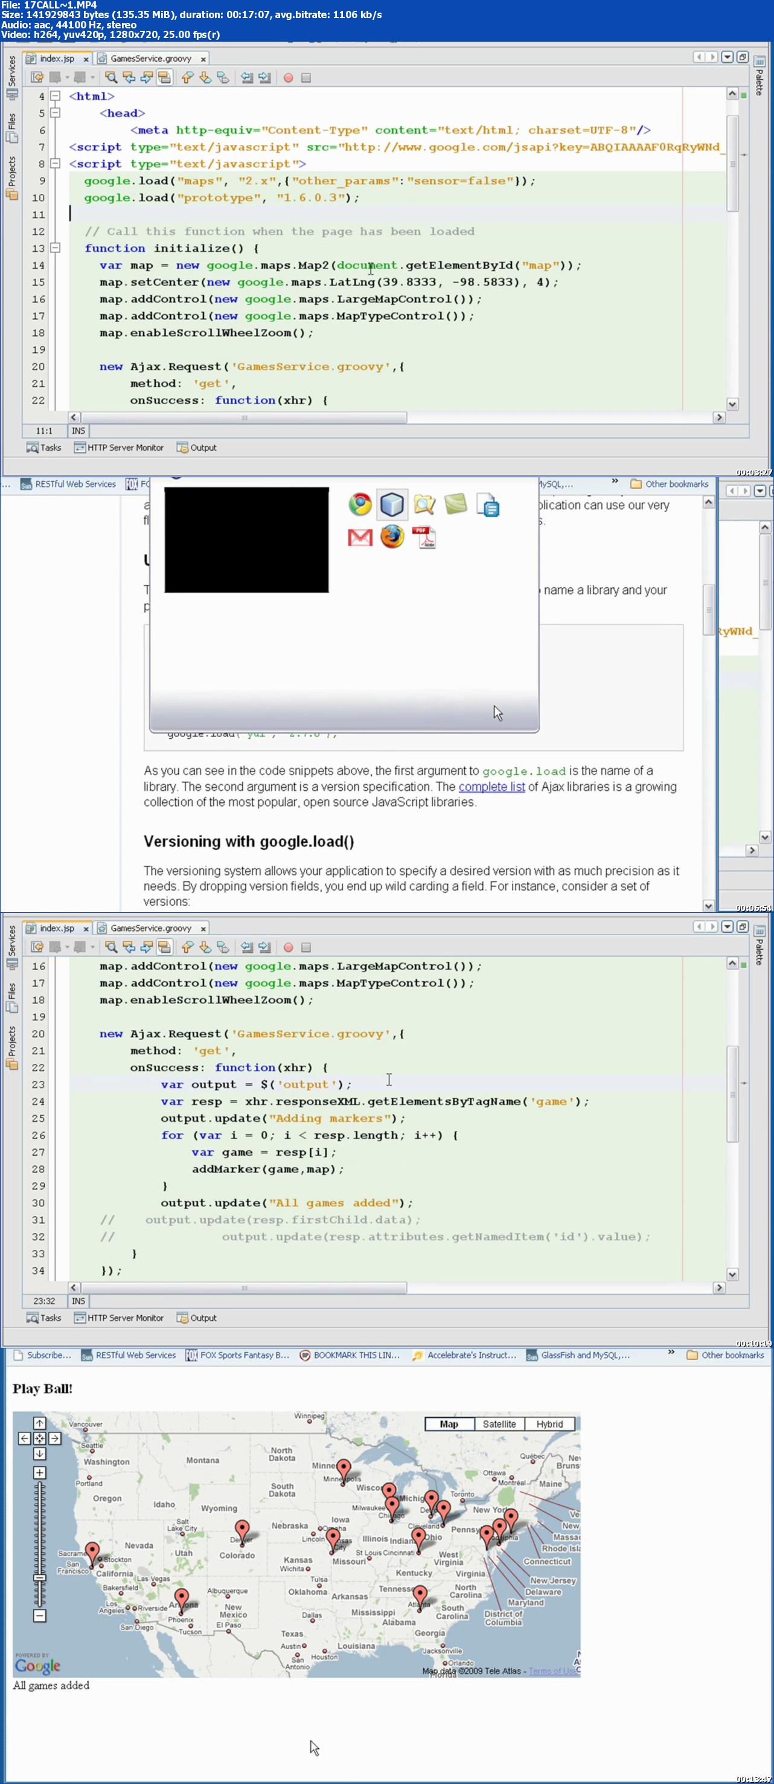The height and width of the screenshot is (1784, 774).
Task: Pan the Google map down
Action: [39, 1454]
